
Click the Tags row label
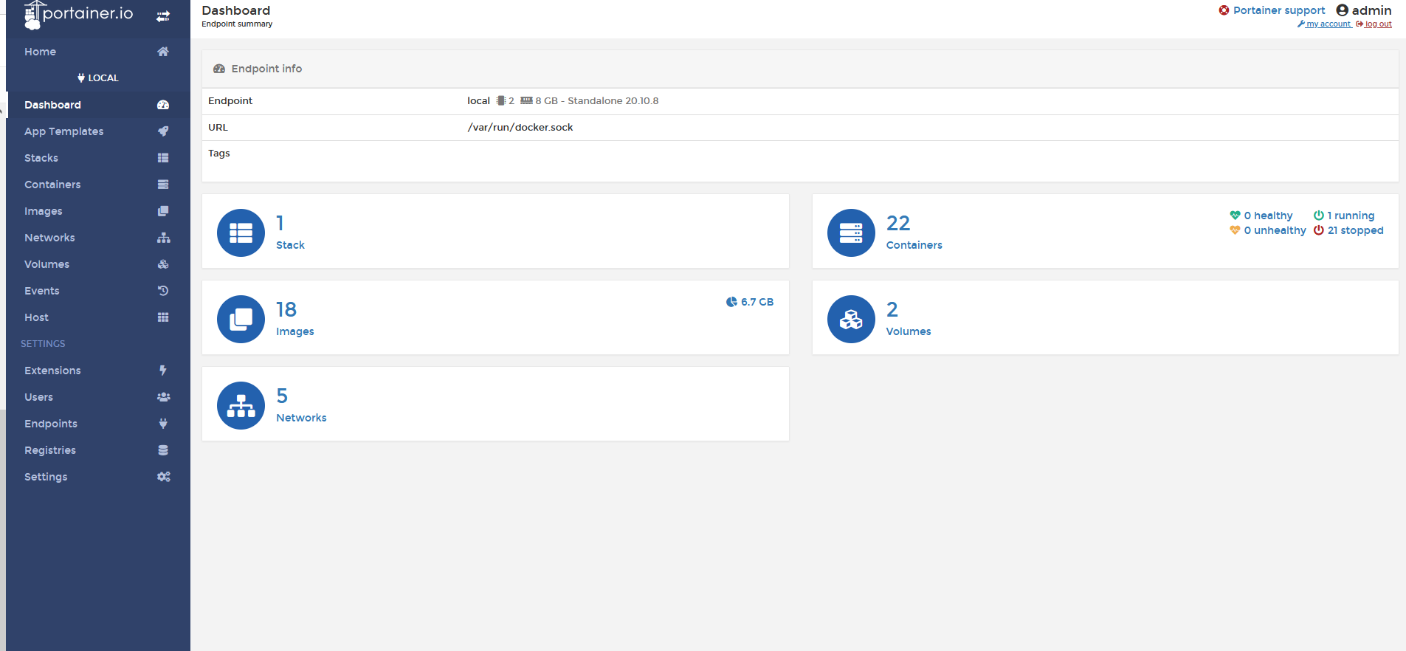point(219,154)
